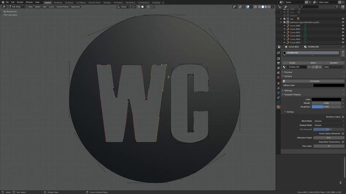Open the Render menu
This screenshot has width=346, height=194.
(20, 2)
